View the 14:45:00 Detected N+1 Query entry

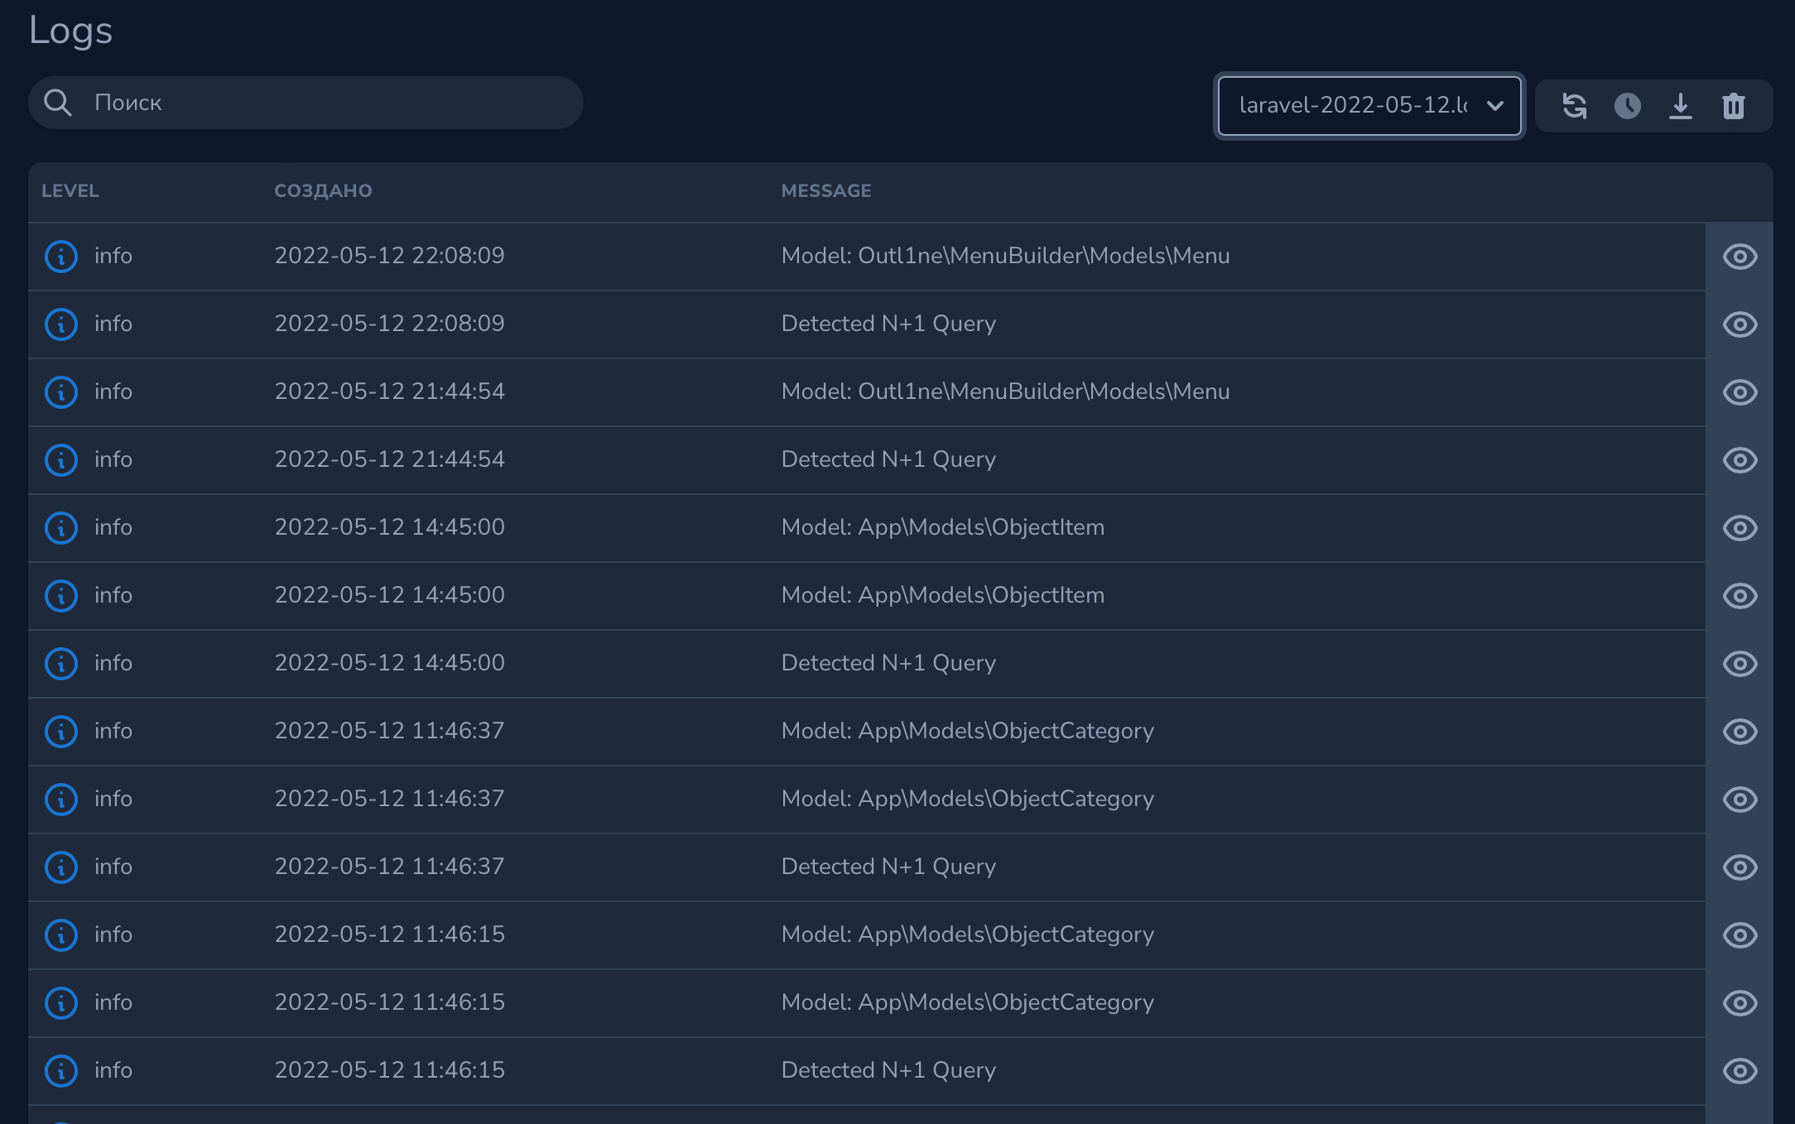tap(1740, 664)
